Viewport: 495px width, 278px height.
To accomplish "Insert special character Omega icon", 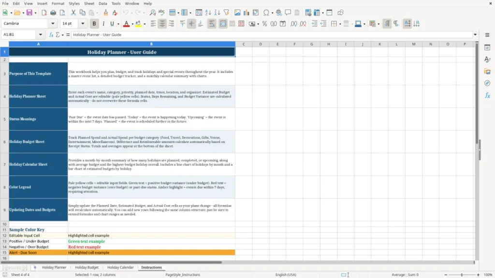I will [266, 13].
